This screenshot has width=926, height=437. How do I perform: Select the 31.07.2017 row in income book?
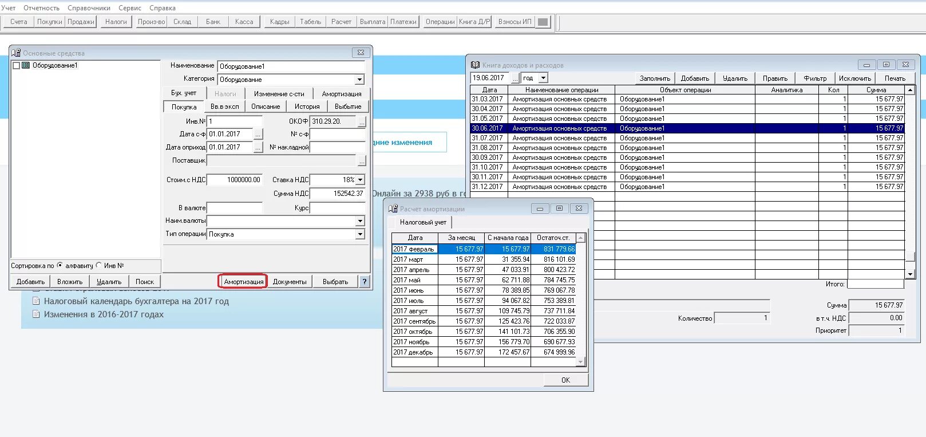pyautogui.click(x=687, y=138)
